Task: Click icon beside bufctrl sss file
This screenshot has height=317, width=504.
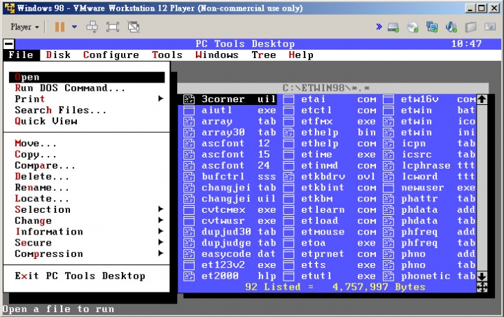Action: click(189, 176)
